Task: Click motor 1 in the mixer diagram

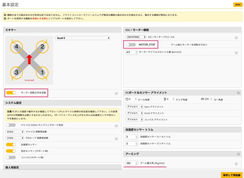Action: tap(42, 72)
